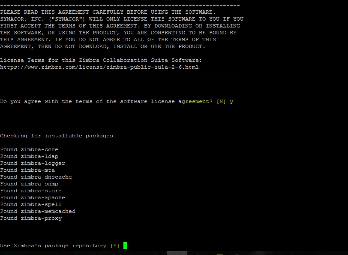Click 'License Terms for this Zimbra Collaboration' line

click(101, 60)
